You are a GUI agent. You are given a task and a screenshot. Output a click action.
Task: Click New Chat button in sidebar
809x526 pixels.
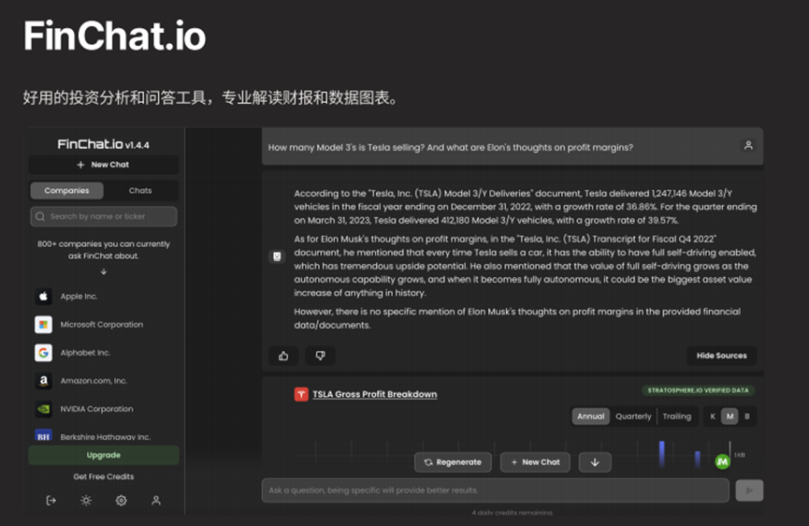tap(103, 165)
